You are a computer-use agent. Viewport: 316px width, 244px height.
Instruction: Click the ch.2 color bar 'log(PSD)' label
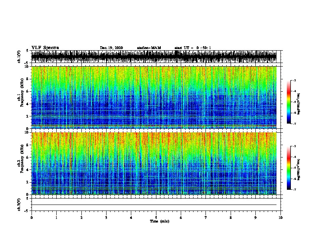point(299,169)
